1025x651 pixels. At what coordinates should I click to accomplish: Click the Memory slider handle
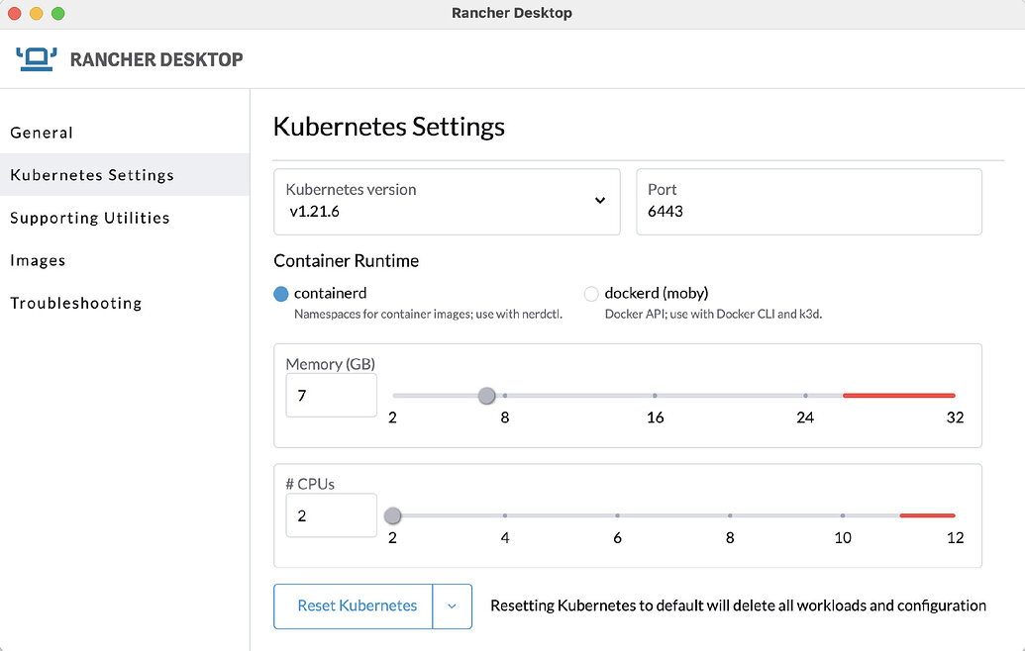486,396
